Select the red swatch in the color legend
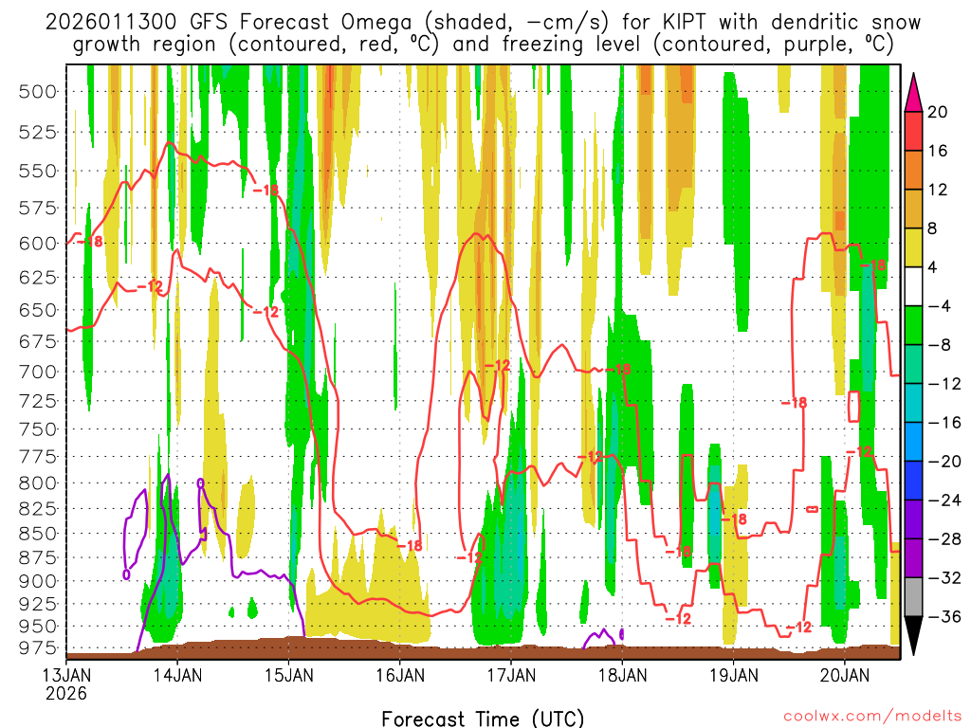Image resolution: width=971 pixels, height=728 pixels. [x=915, y=131]
